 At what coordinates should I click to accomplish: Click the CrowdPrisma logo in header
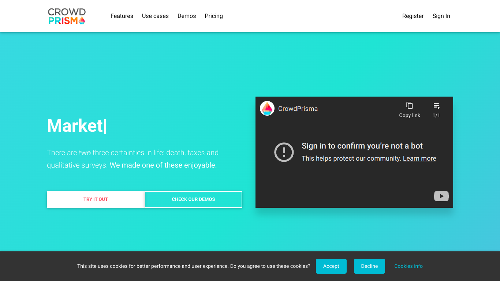[67, 16]
